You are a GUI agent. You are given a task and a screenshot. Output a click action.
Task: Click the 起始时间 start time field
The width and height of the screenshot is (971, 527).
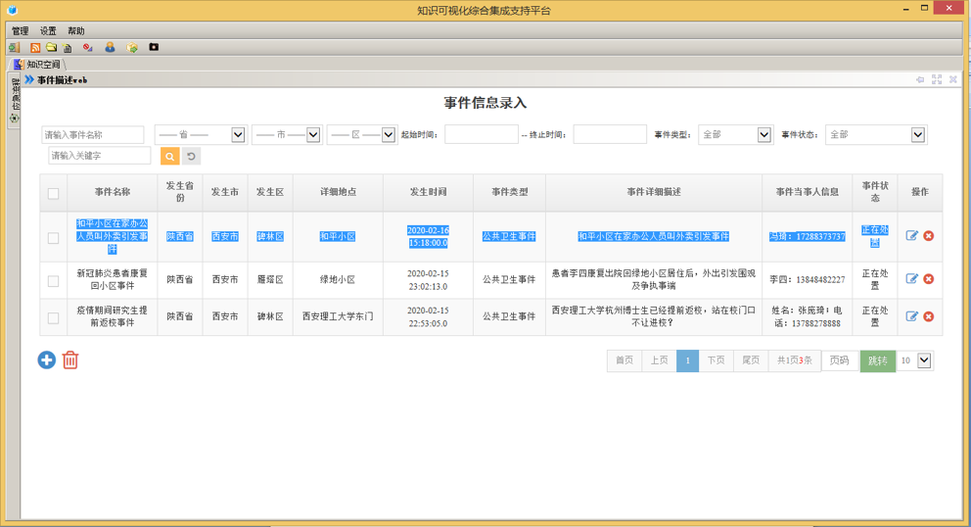point(482,134)
